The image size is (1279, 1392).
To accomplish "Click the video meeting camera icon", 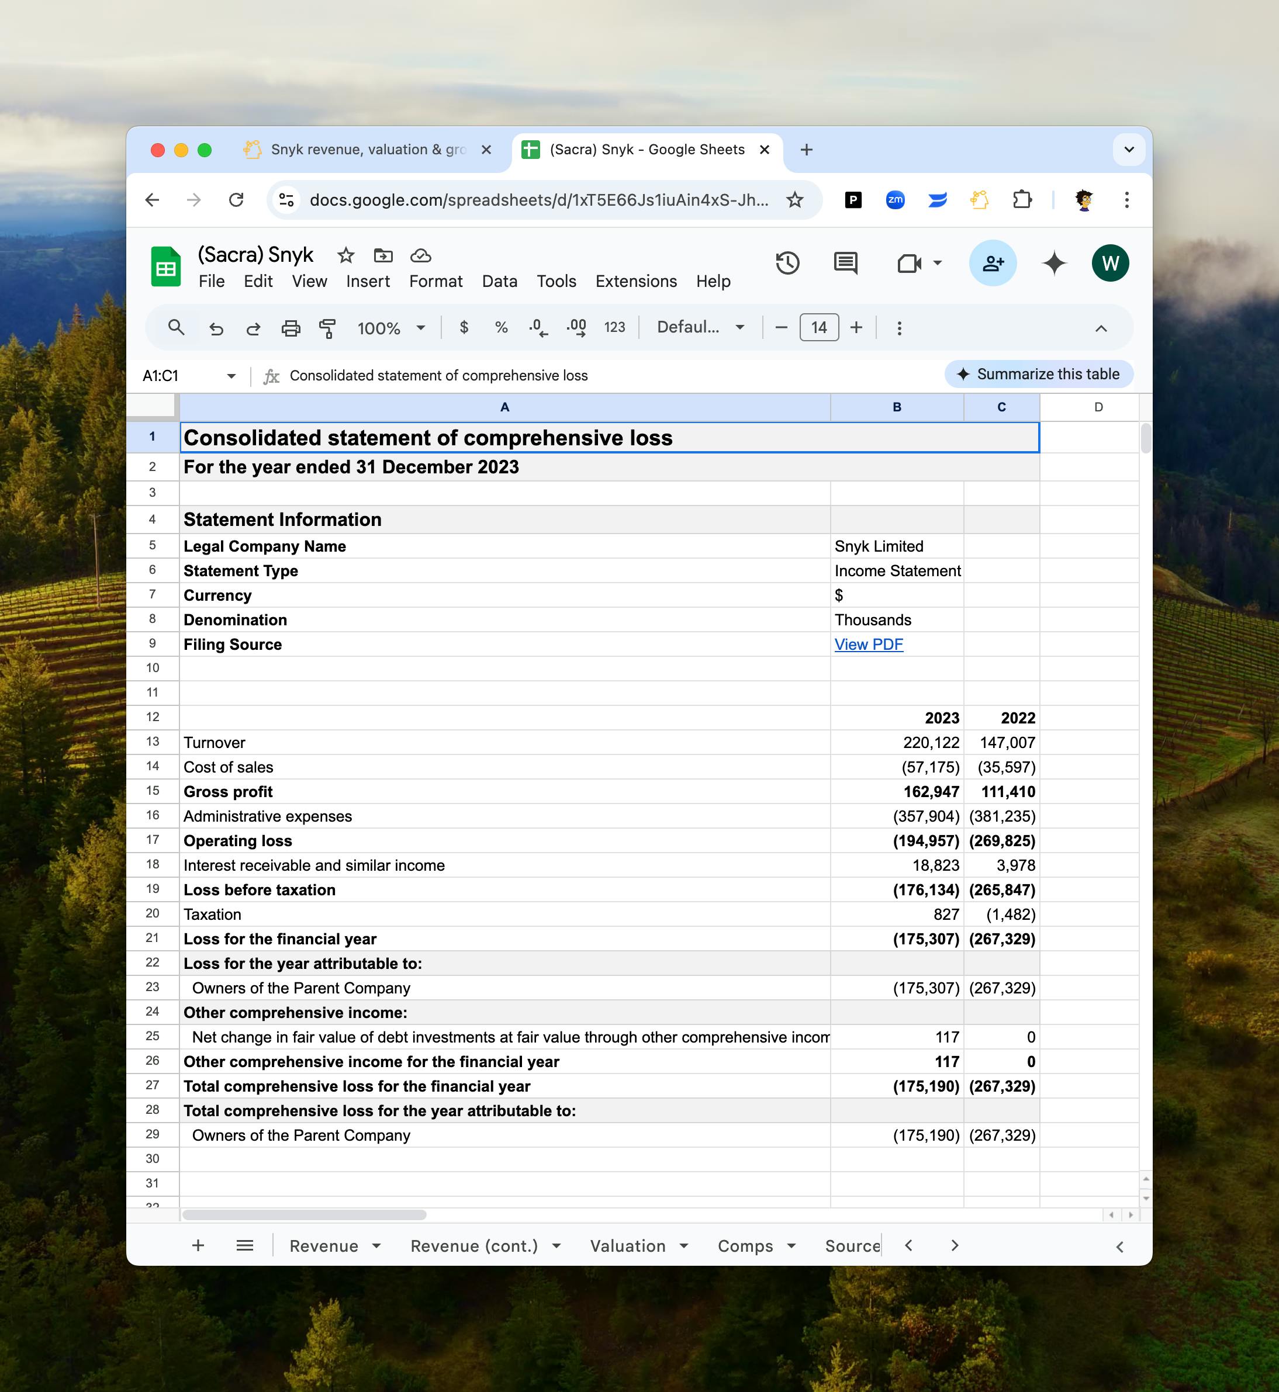I will click(x=909, y=263).
